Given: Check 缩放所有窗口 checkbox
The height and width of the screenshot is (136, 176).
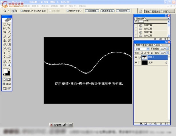Looking at the screenshot, I should pos(68,11).
